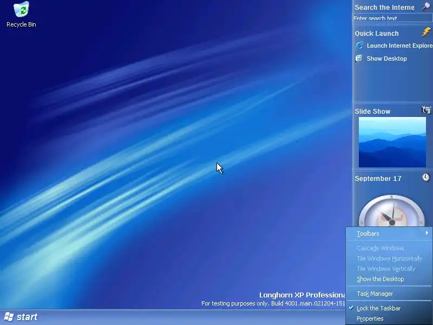Image resolution: width=433 pixels, height=325 pixels.
Task: Open the Recycle Bin desktop icon
Action: (21, 15)
